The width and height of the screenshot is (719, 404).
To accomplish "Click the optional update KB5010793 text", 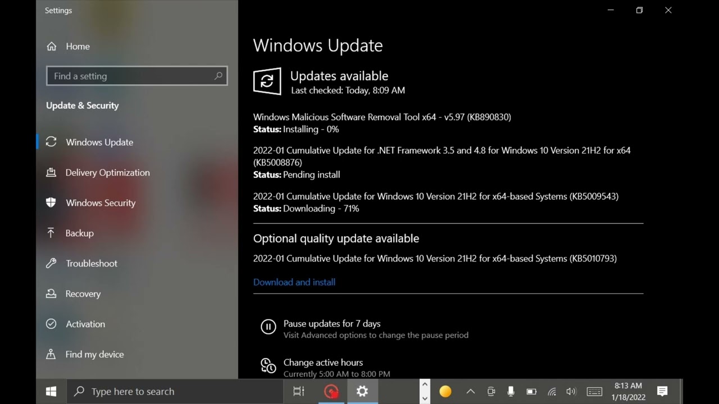I will [x=435, y=259].
